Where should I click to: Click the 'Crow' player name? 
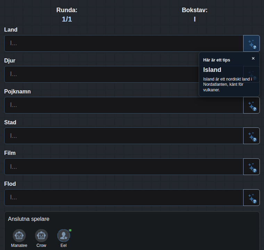pyautogui.click(x=41, y=245)
